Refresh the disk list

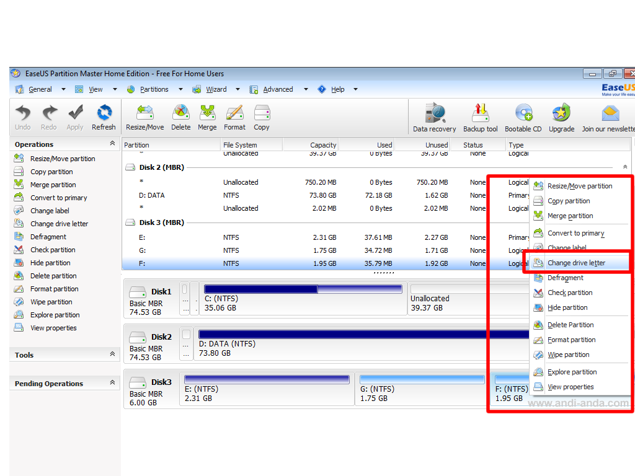104,117
